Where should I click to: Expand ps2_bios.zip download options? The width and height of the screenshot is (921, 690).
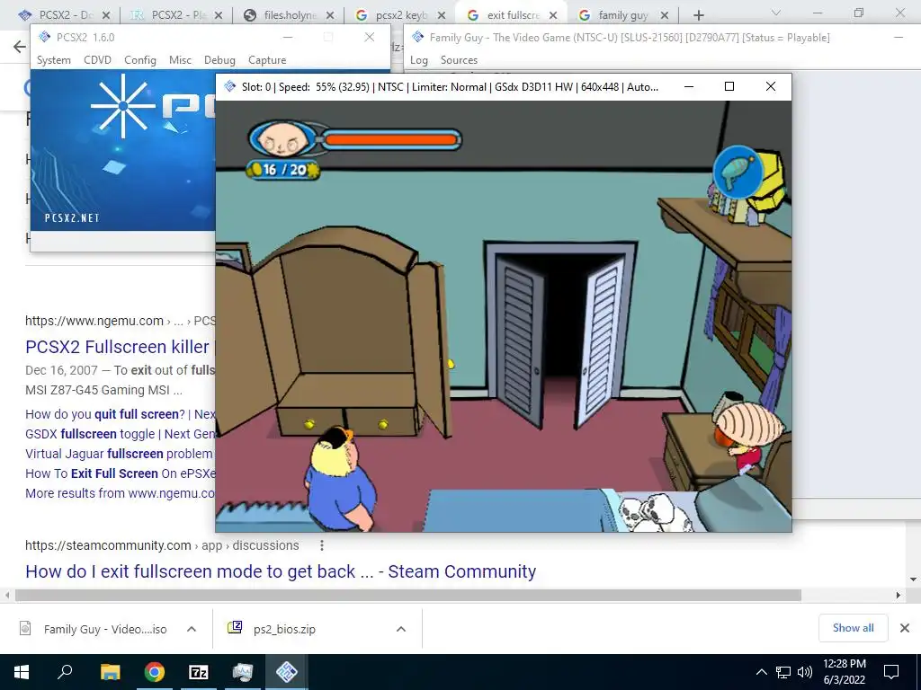401,629
